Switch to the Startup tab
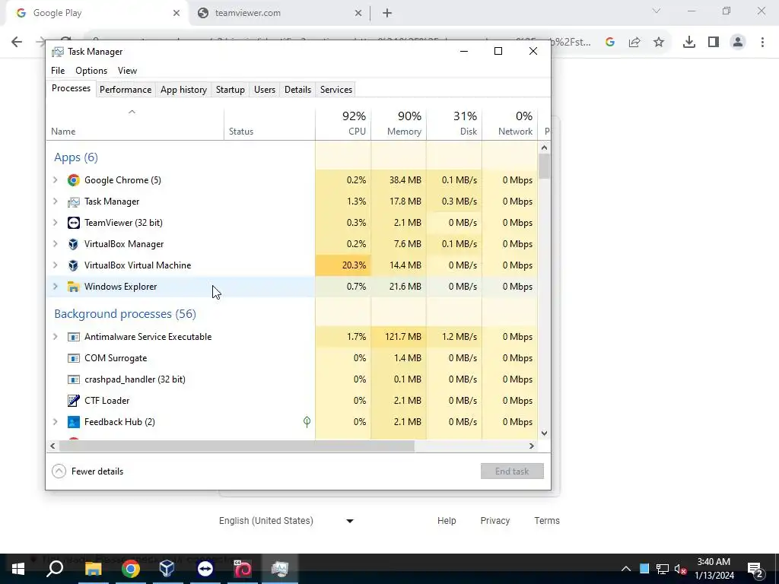 (230, 90)
